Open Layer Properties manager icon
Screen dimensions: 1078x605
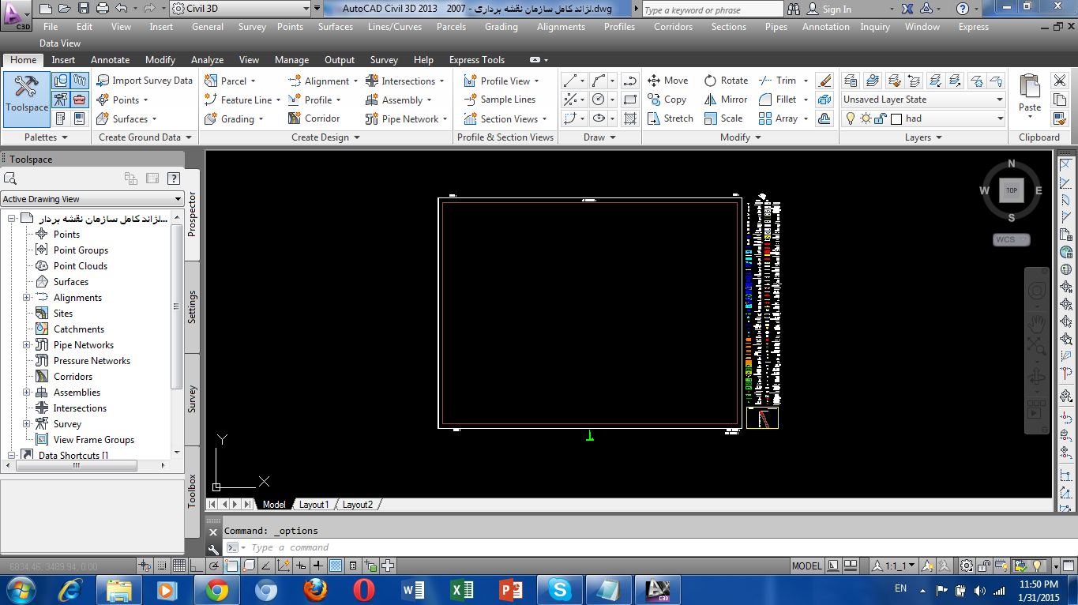(x=851, y=81)
